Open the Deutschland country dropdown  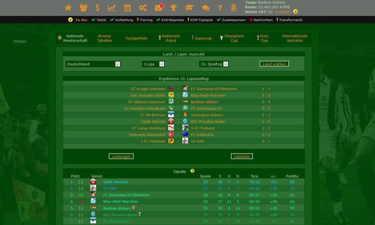point(93,64)
